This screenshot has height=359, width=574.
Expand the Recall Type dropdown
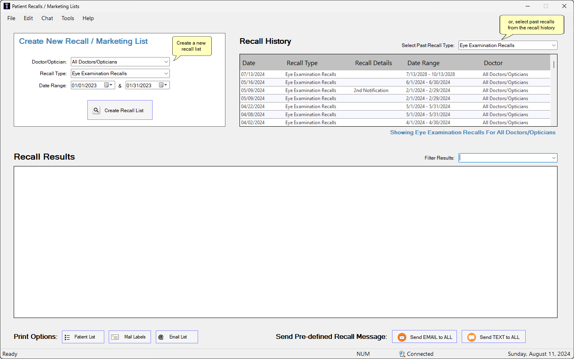166,74
